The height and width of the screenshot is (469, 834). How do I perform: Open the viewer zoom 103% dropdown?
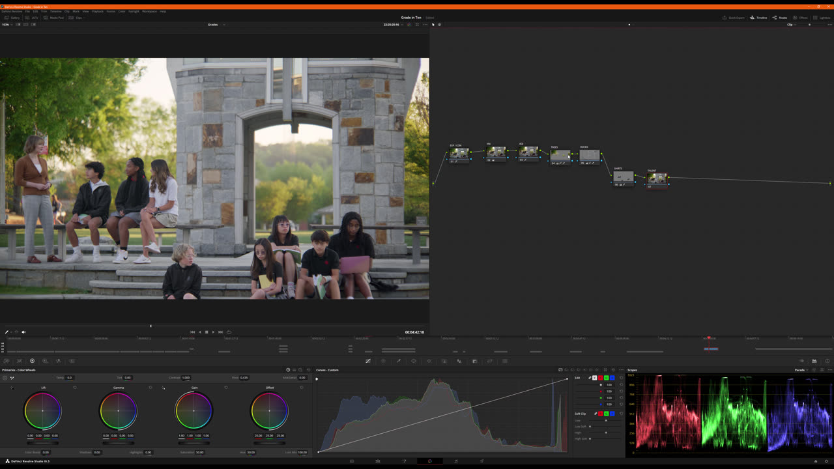point(7,24)
